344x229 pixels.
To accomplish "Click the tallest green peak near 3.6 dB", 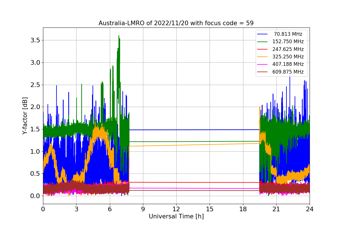I will [119, 36].
